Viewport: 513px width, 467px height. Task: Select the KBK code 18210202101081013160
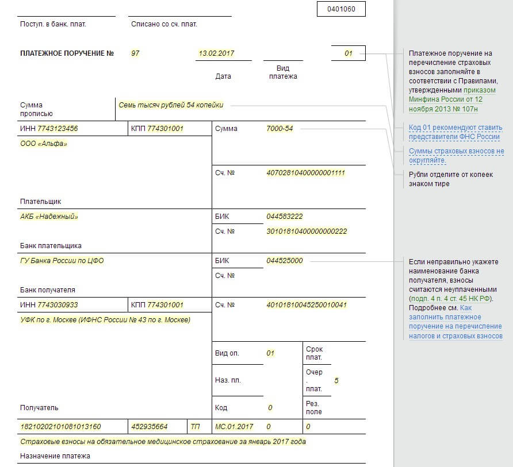click(x=60, y=427)
